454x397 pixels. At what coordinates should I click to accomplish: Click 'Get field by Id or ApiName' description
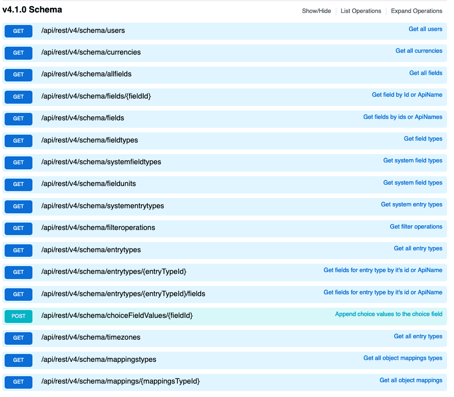pos(407,94)
